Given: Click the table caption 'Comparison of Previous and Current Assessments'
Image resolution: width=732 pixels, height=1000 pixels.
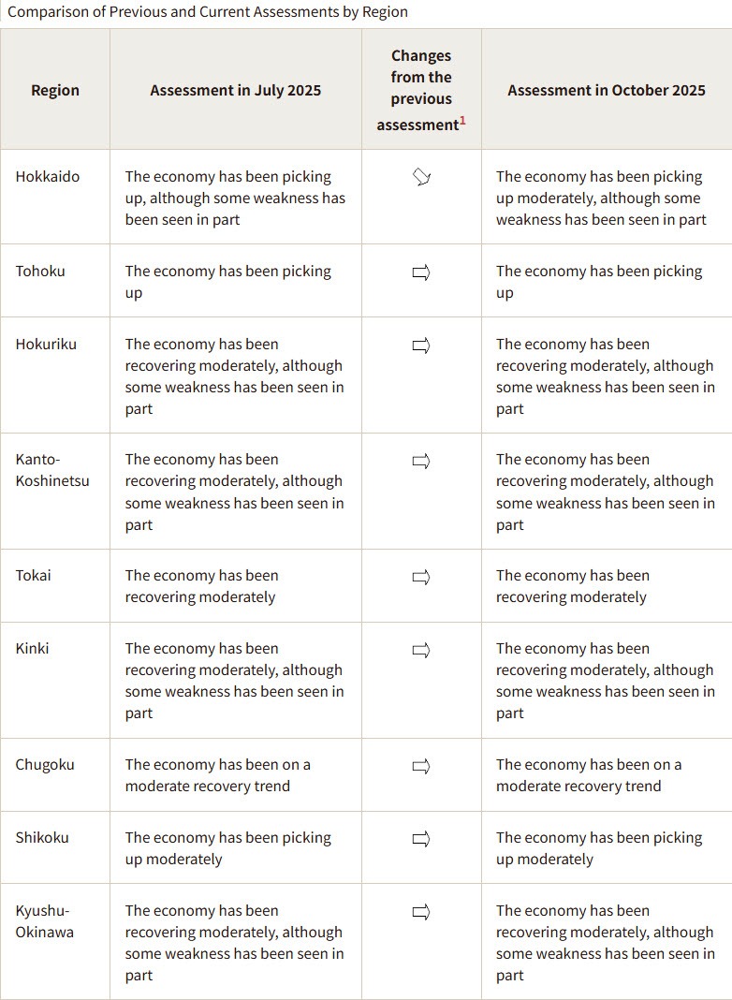Looking at the screenshot, I should (x=208, y=12).
